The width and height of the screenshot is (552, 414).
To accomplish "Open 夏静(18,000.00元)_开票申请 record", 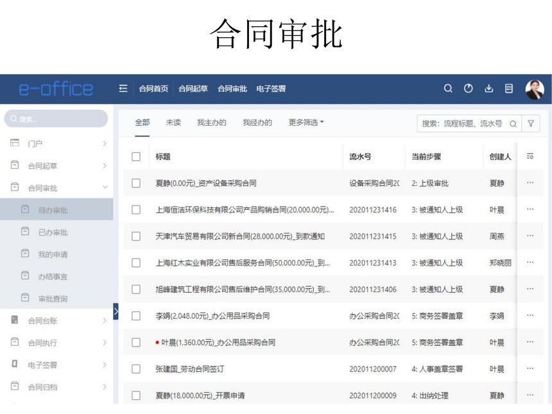I will pos(200,395).
